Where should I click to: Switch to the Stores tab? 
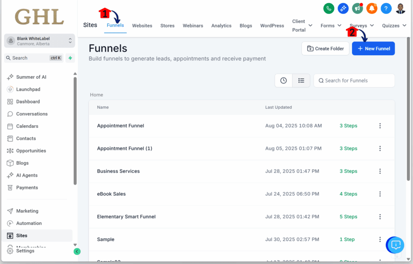click(167, 25)
